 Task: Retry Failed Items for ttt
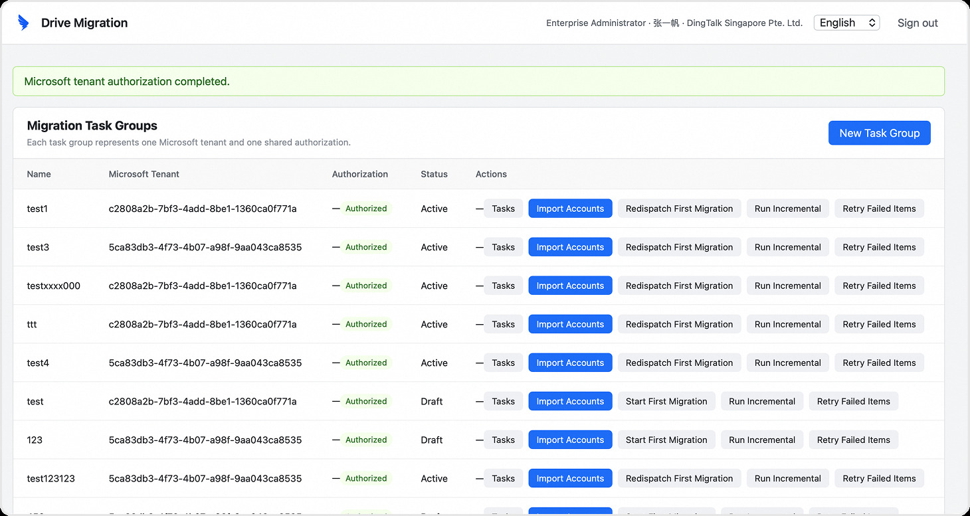[879, 324]
